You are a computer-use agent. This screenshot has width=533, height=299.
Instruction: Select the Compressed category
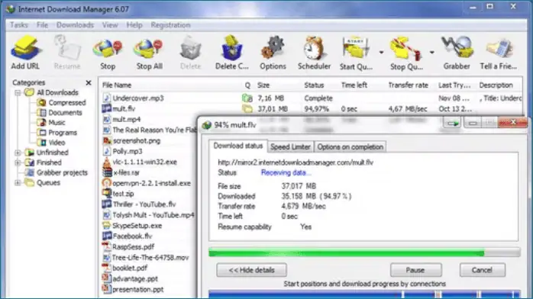click(62, 102)
